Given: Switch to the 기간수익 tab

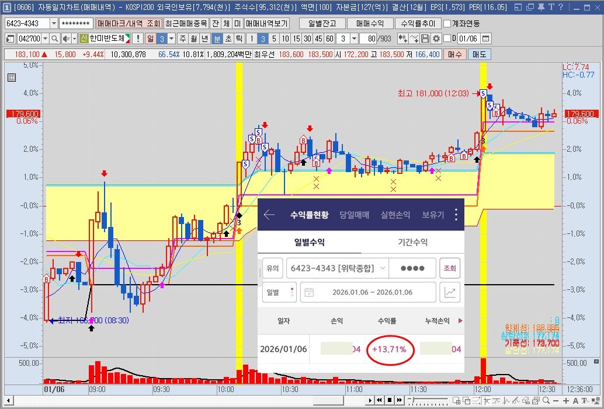Looking at the screenshot, I should [412, 242].
